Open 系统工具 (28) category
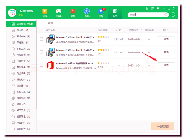This screenshot has height=139, width=184. click(21, 92)
